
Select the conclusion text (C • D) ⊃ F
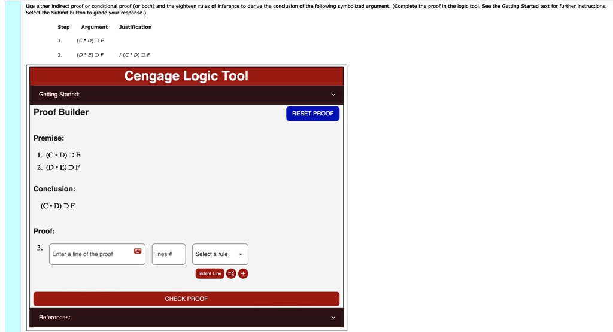58,206
